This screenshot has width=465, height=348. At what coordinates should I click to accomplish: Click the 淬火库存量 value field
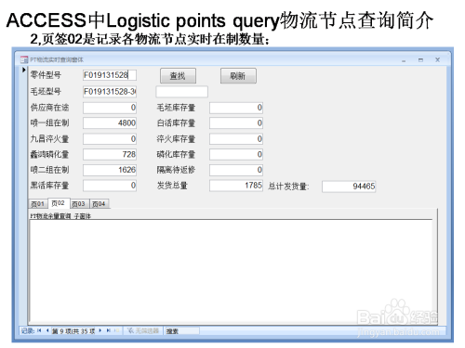click(236, 139)
